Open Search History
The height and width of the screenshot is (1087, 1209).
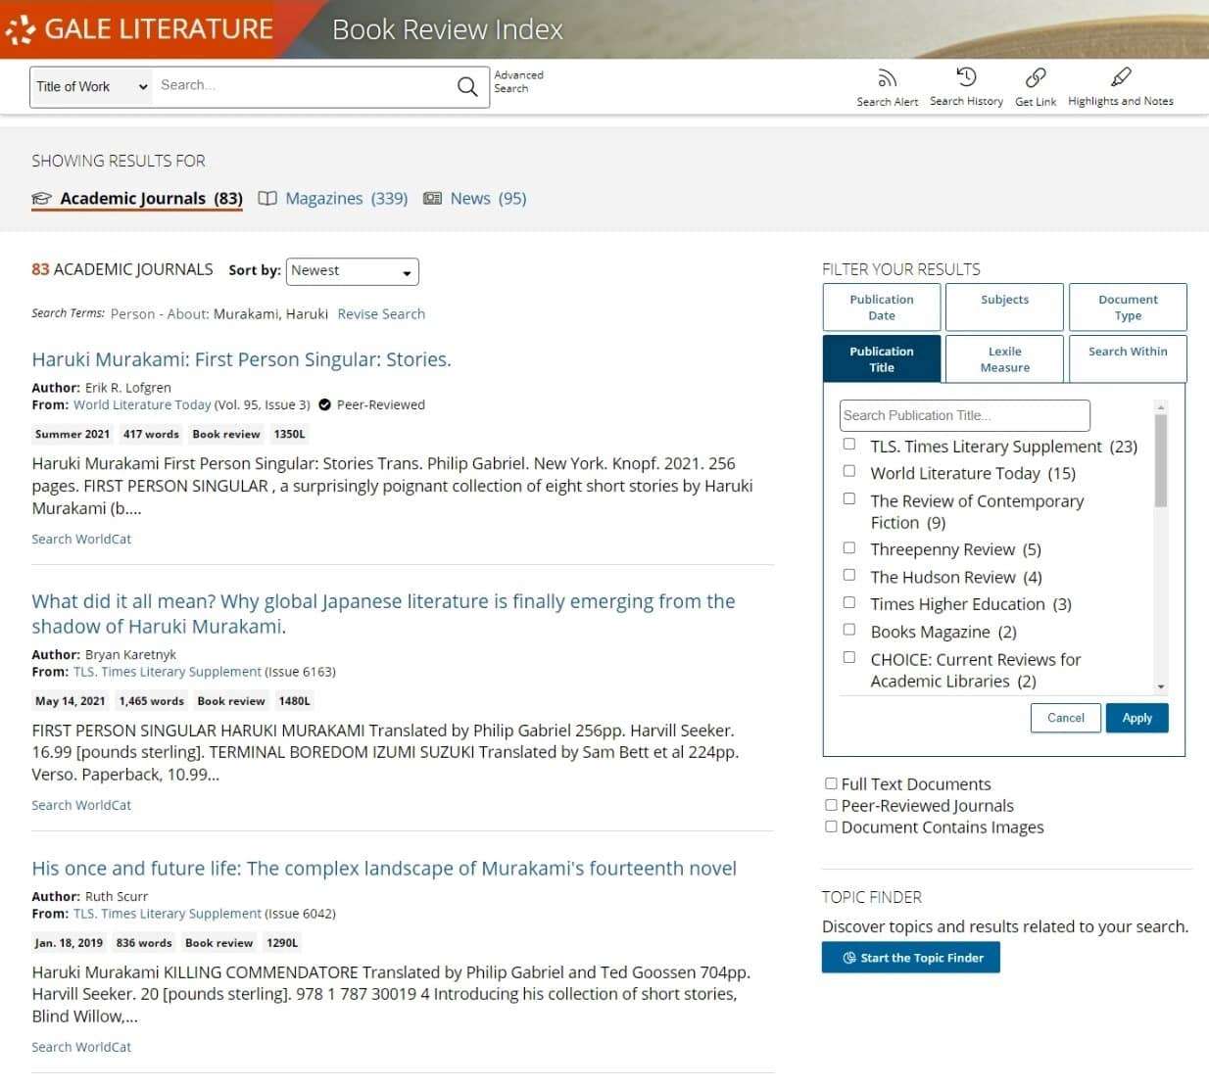click(x=966, y=87)
